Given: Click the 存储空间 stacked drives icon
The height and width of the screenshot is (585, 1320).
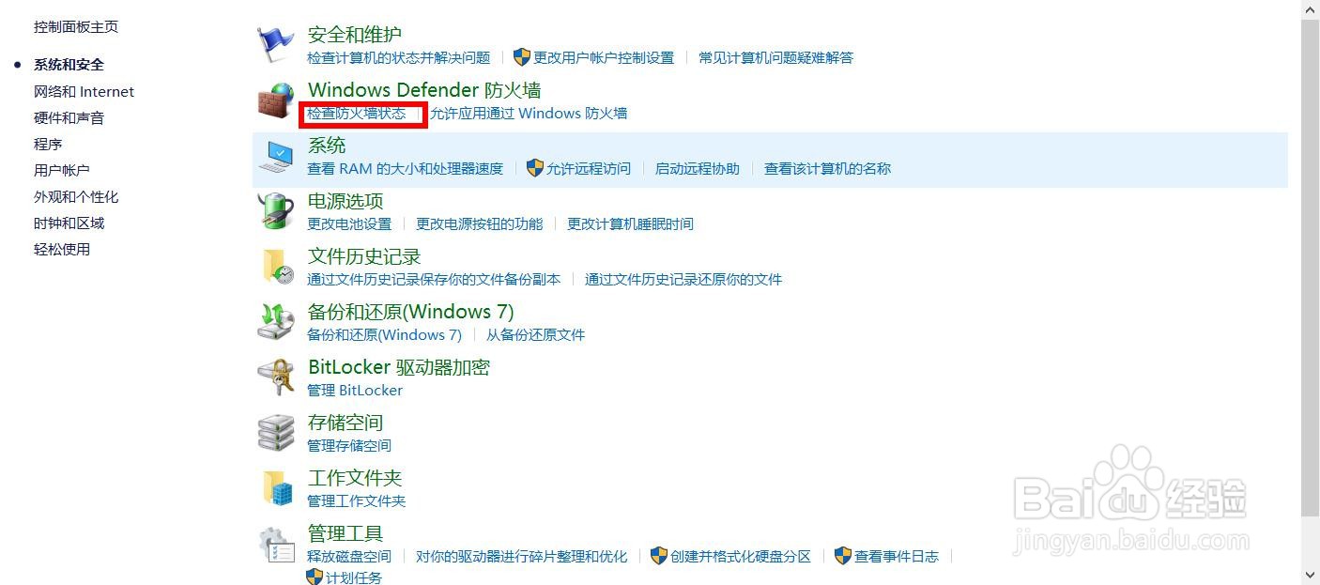Looking at the screenshot, I should tap(276, 432).
